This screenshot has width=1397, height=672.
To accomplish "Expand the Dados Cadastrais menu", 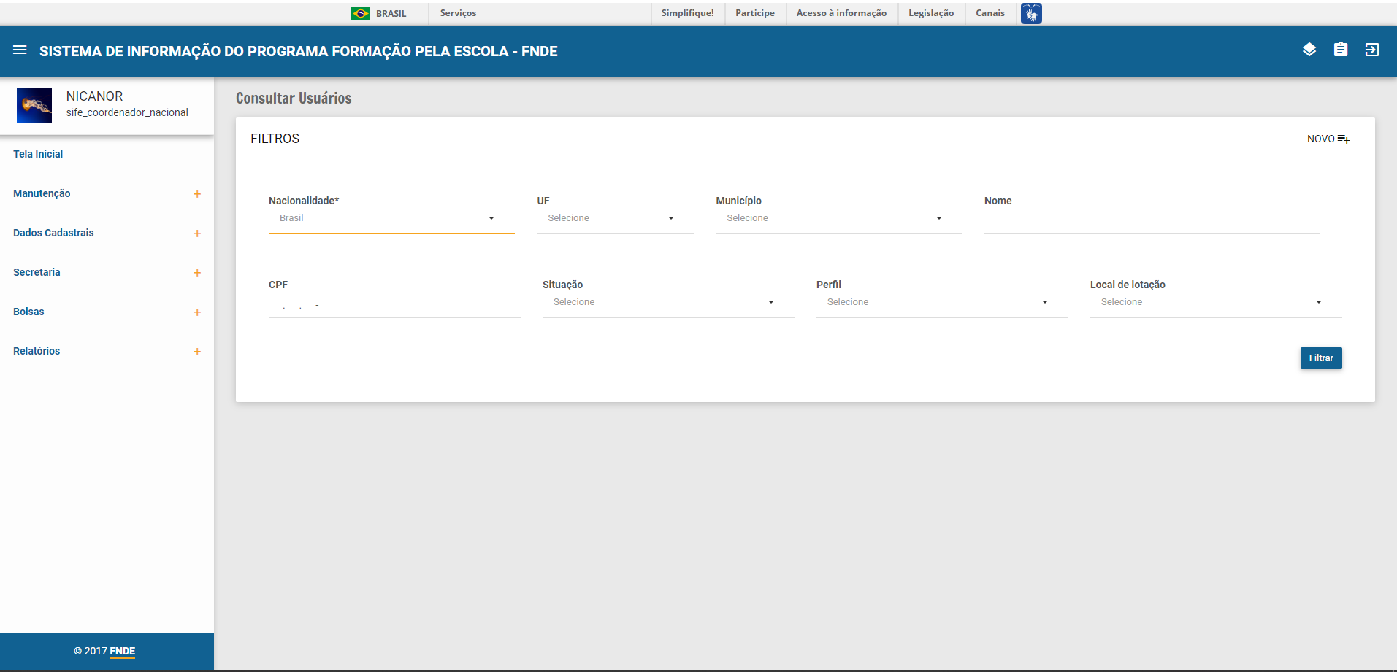I will 196,233.
